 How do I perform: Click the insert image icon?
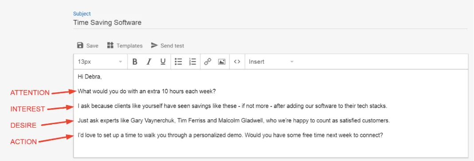[222, 62]
